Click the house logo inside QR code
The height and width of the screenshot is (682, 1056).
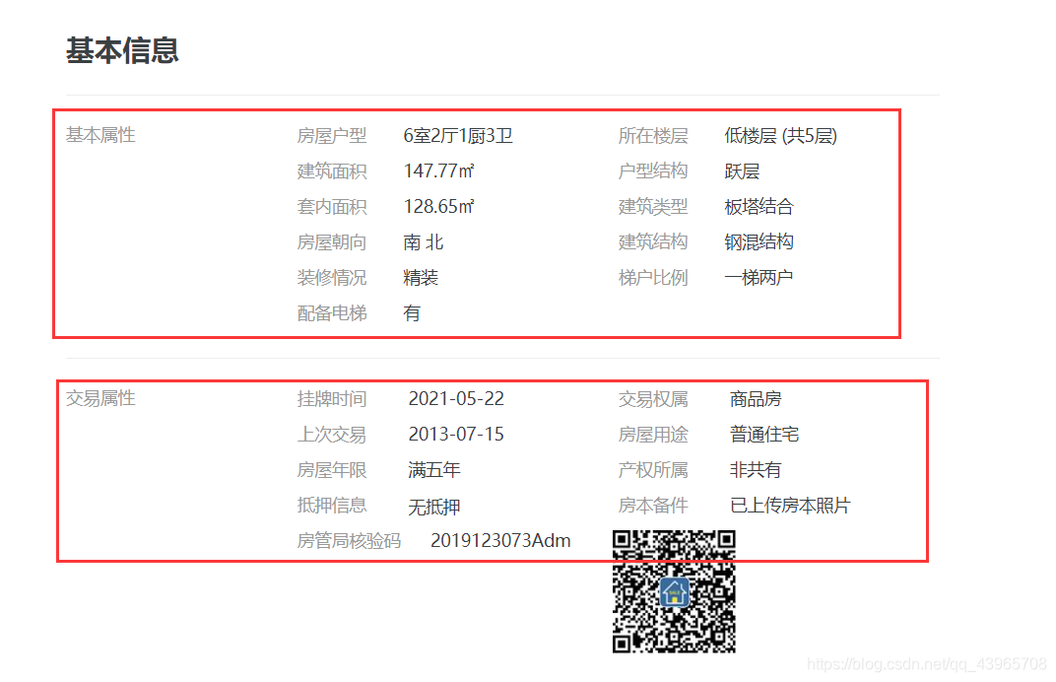point(674,592)
